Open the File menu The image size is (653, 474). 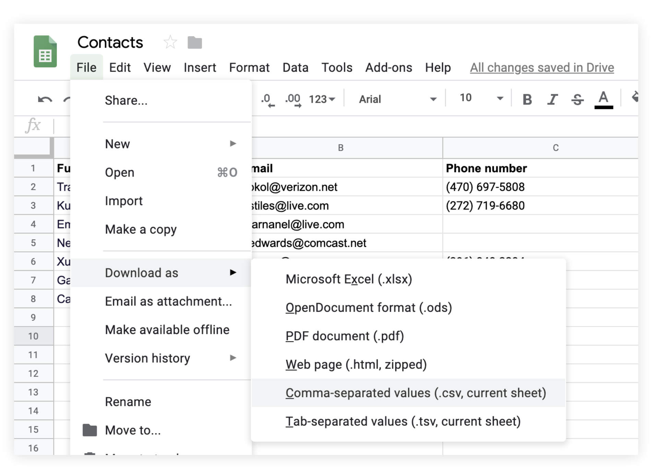(x=86, y=67)
